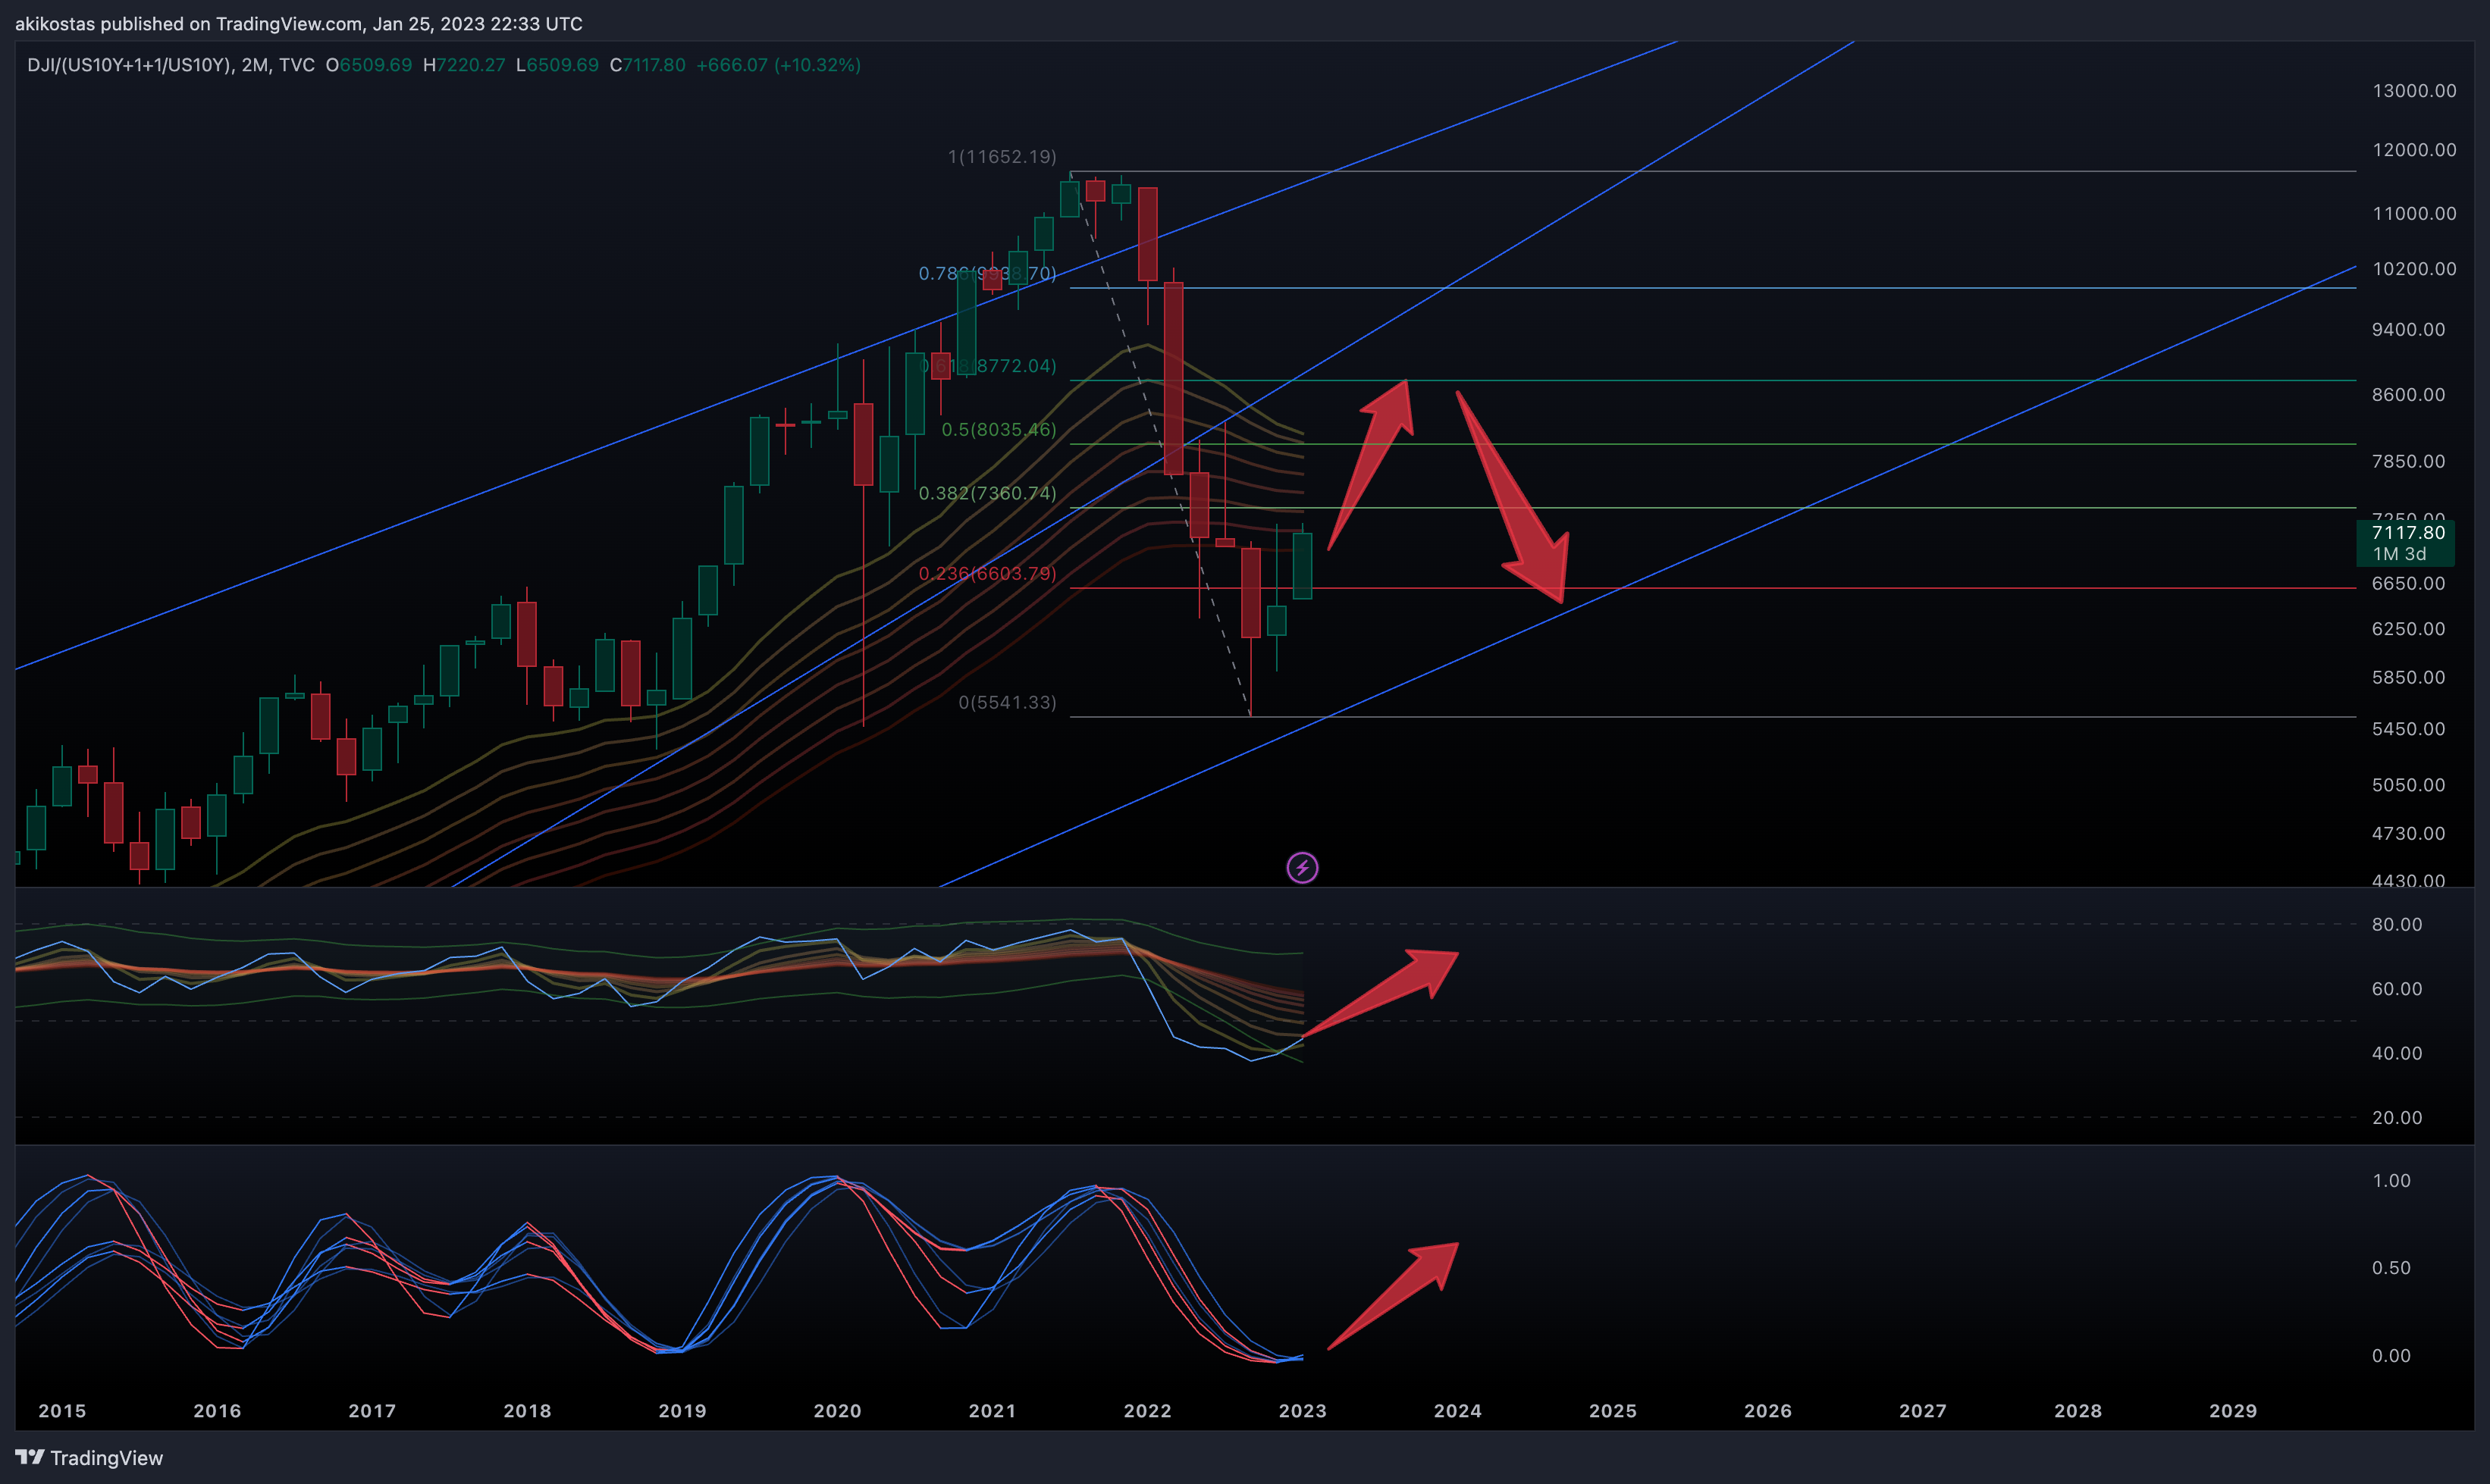The width and height of the screenshot is (2490, 1484).
Task: Click the 2023 time axis label
Action: click(x=1303, y=1411)
